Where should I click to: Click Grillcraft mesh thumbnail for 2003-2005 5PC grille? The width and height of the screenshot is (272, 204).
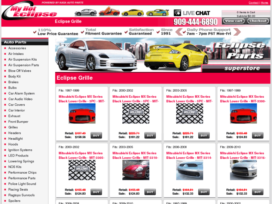coord(190,113)
